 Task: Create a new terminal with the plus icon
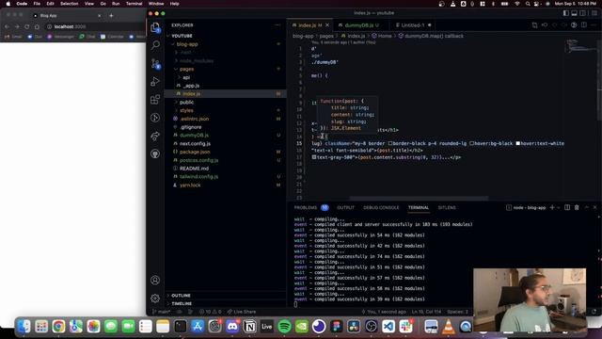pyautogui.click(x=552, y=207)
